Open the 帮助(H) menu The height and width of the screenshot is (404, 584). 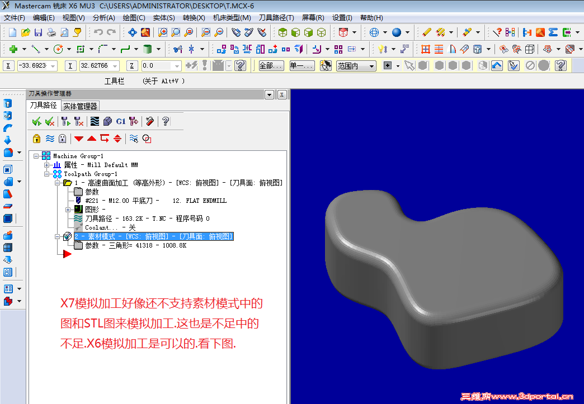coord(371,18)
